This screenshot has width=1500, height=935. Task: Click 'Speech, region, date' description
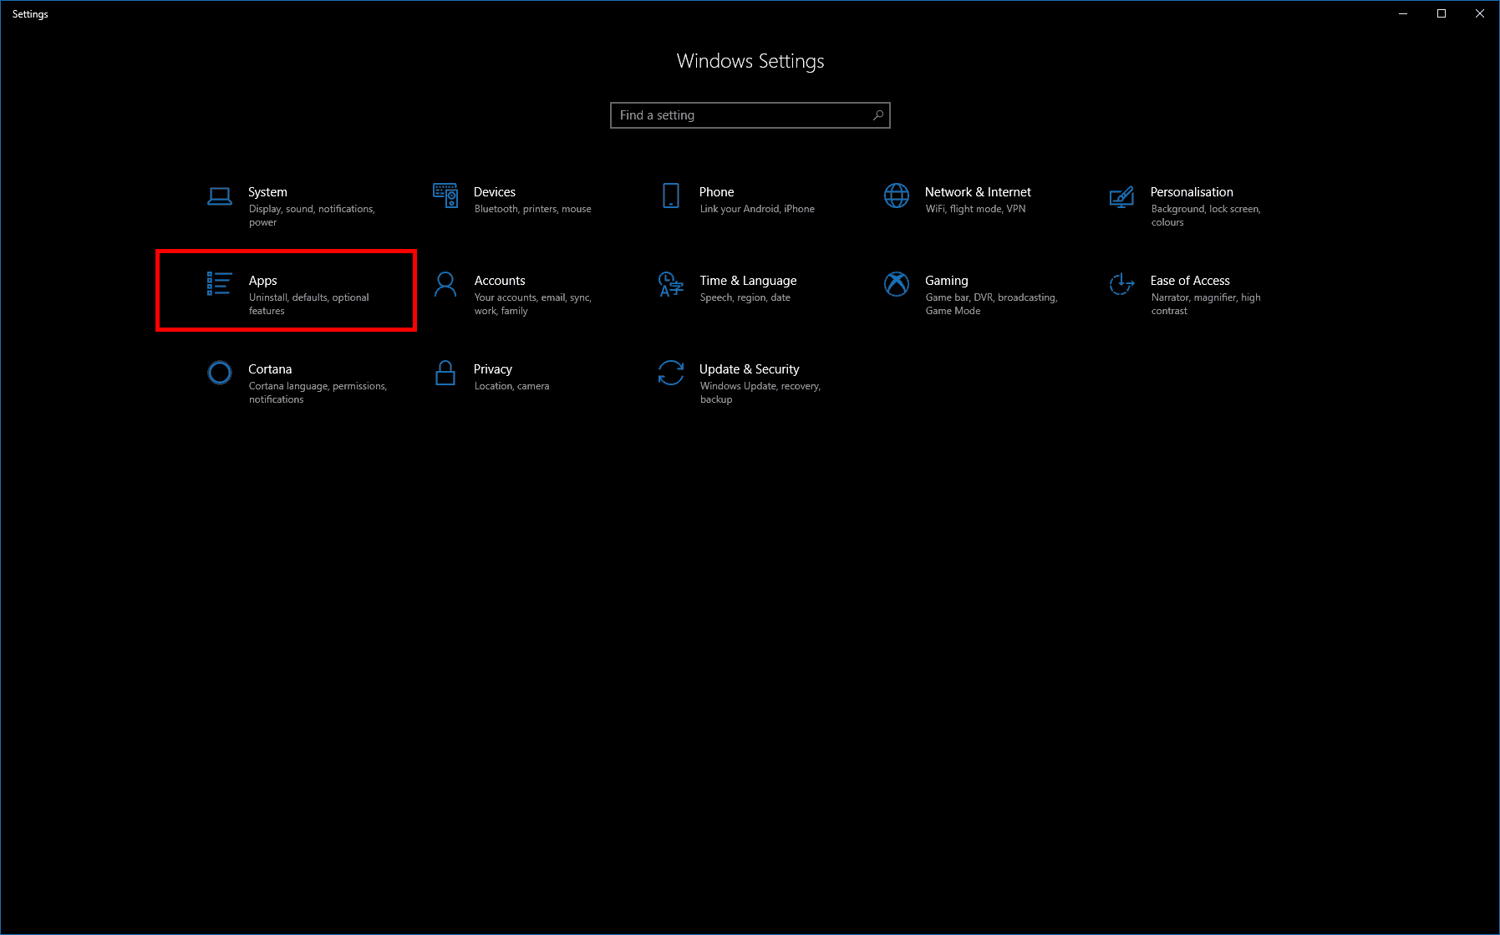point(745,297)
